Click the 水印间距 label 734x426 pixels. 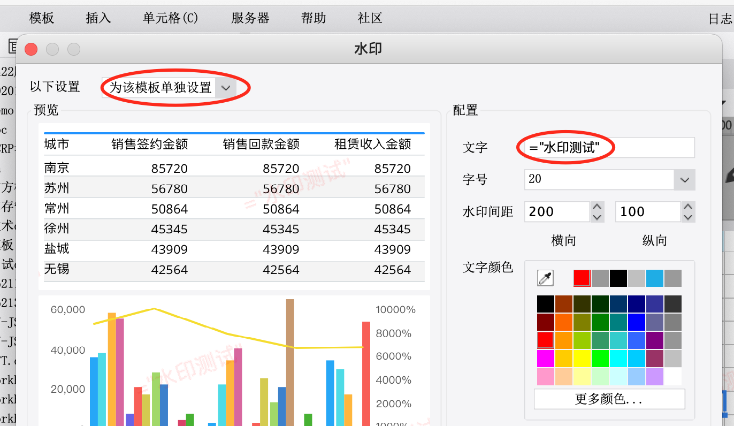488,212
